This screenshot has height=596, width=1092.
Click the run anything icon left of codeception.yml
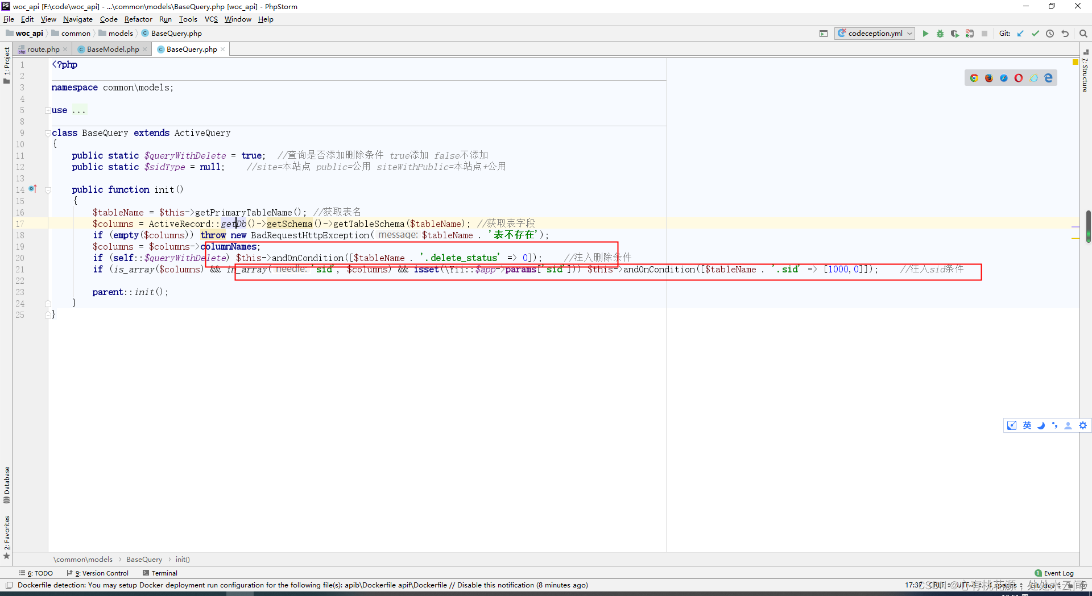[824, 34]
